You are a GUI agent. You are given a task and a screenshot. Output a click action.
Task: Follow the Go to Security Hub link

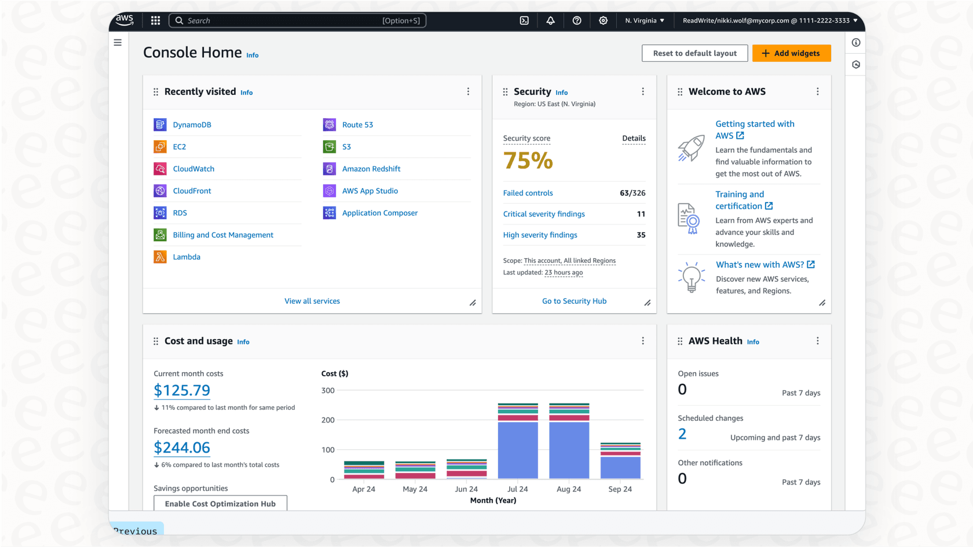click(x=574, y=301)
